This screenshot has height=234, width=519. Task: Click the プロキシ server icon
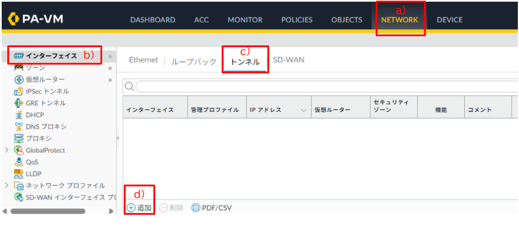tap(18, 138)
